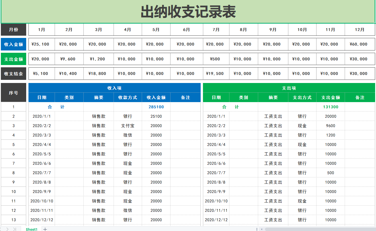Click the 出纳收支记录表 title banner
The width and height of the screenshot is (376, 231).
pos(188,11)
